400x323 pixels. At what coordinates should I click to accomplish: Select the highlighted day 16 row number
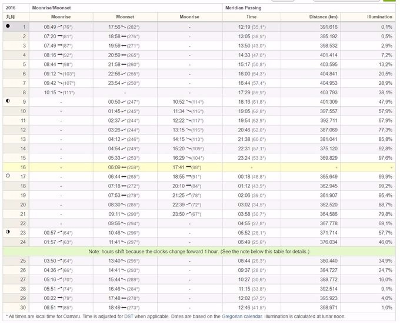coord(24,166)
